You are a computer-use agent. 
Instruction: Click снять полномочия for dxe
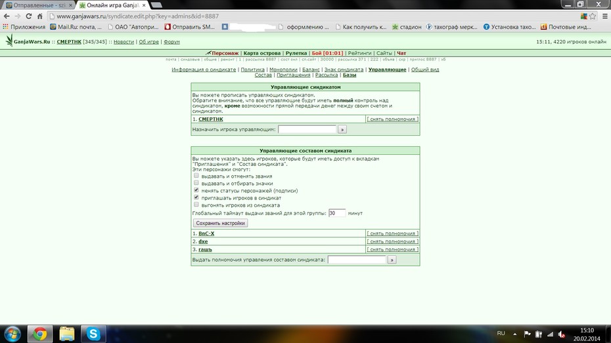pyautogui.click(x=392, y=241)
